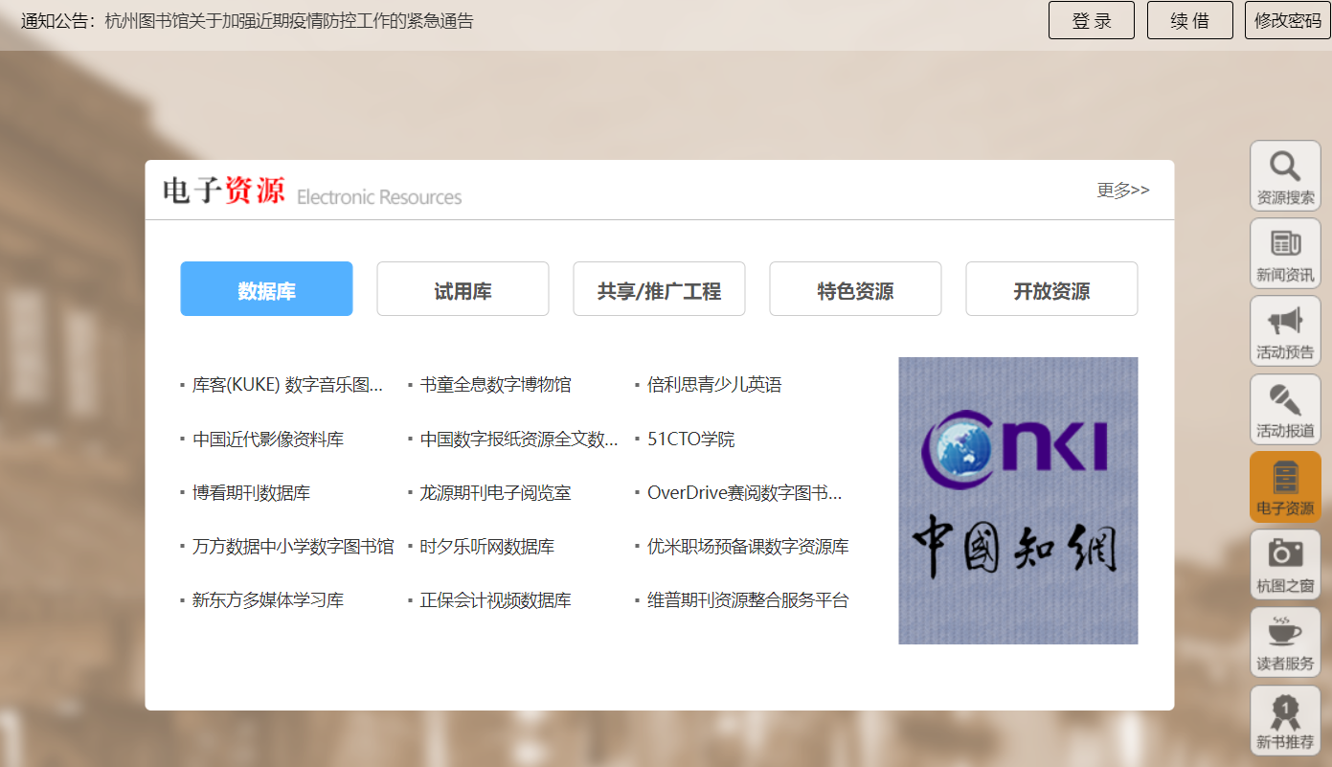Open 倍利思青少儿英语 link
The width and height of the screenshot is (1332, 767).
[714, 385]
